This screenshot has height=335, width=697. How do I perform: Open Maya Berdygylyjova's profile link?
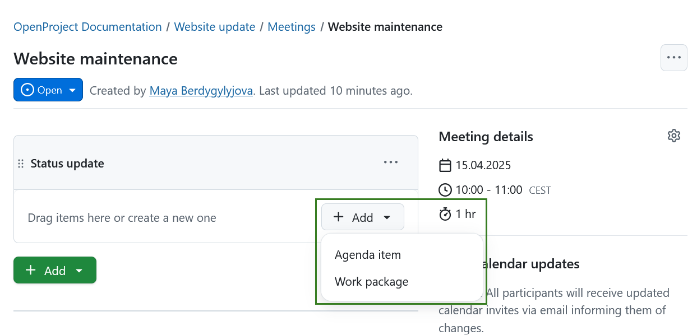(201, 90)
